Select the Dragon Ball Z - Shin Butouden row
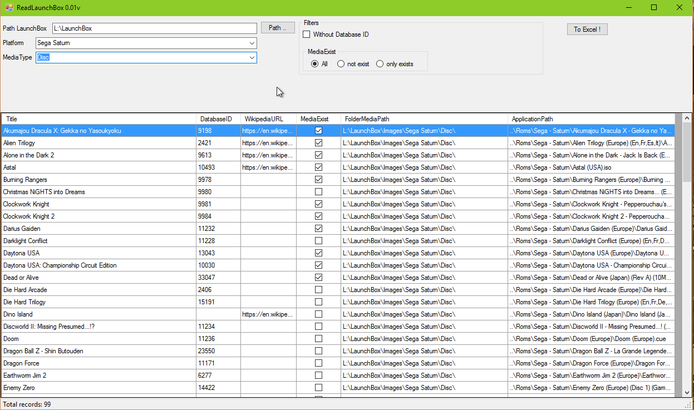Image resolution: width=694 pixels, height=410 pixels. click(338, 351)
